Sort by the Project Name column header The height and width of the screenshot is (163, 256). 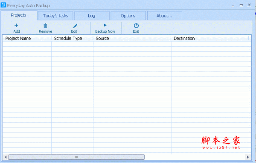tap(27, 38)
